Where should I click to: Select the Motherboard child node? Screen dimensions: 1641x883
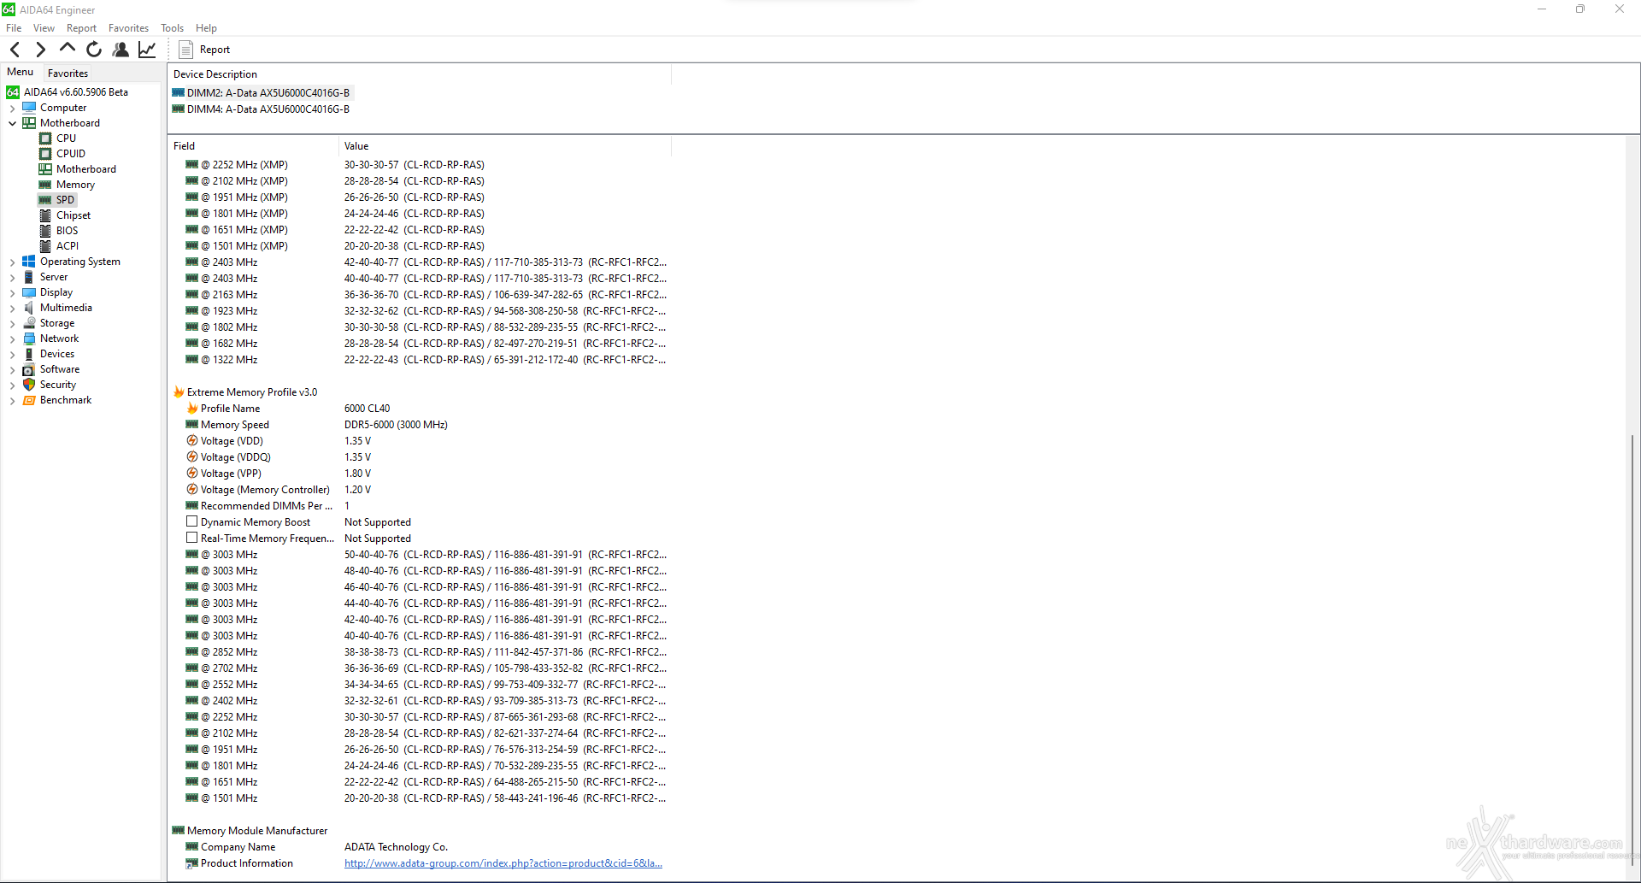[85, 169]
